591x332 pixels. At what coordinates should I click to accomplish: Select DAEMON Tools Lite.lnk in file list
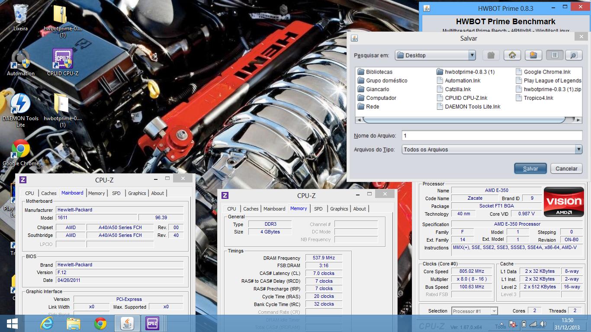pos(468,106)
